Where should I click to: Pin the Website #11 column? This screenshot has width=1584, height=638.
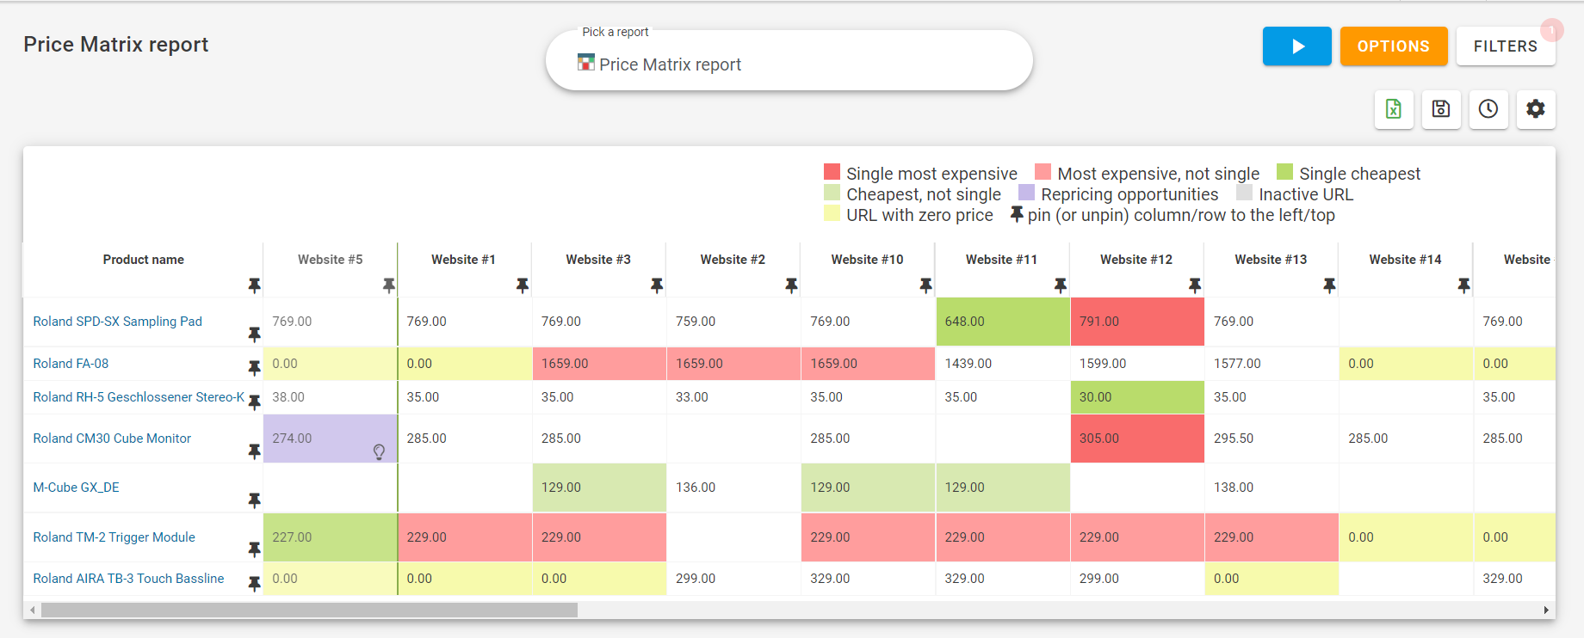1061,285
